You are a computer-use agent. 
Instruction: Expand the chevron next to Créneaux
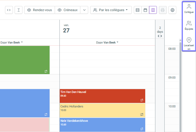[x=84, y=10]
